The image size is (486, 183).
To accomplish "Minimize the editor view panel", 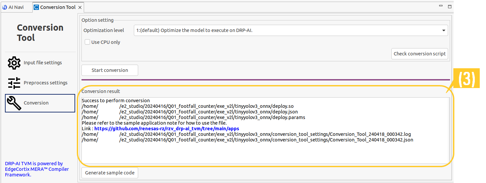I will coord(441,6).
